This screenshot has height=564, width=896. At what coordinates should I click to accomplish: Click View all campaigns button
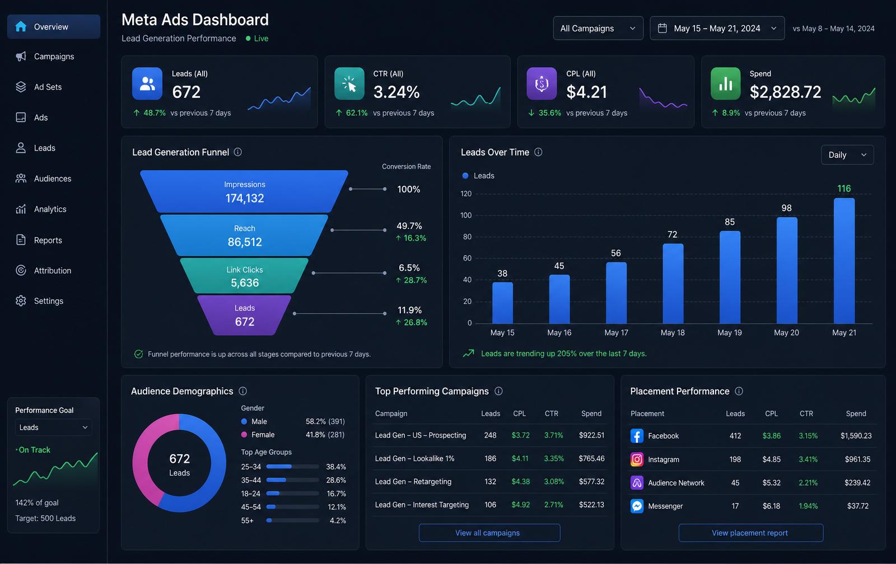pos(489,533)
